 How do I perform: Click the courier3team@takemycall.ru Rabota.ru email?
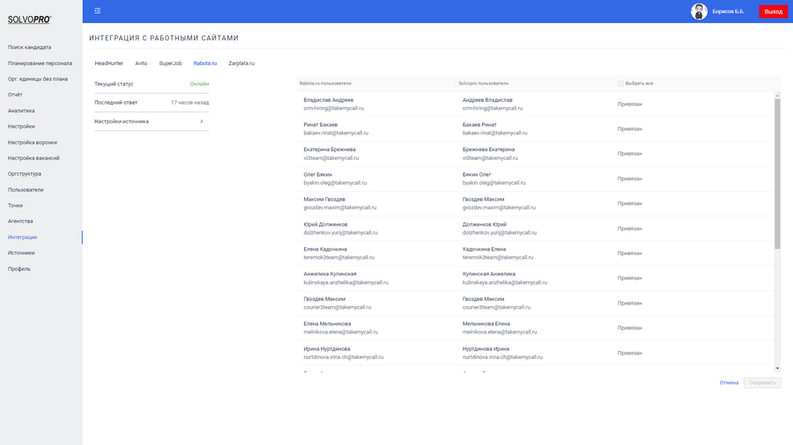[x=337, y=307]
